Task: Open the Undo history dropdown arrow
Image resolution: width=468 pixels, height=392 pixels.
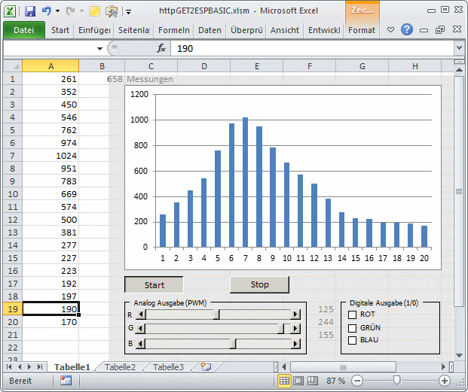Action: (57, 11)
